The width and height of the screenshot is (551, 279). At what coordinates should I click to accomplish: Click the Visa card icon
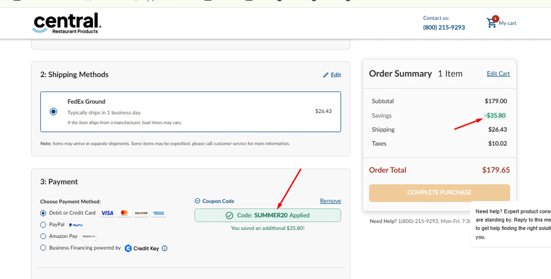(x=107, y=213)
